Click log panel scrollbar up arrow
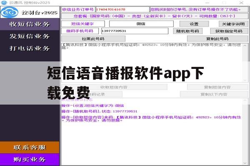The height and width of the screenshot is (166, 250). point(245,100)
